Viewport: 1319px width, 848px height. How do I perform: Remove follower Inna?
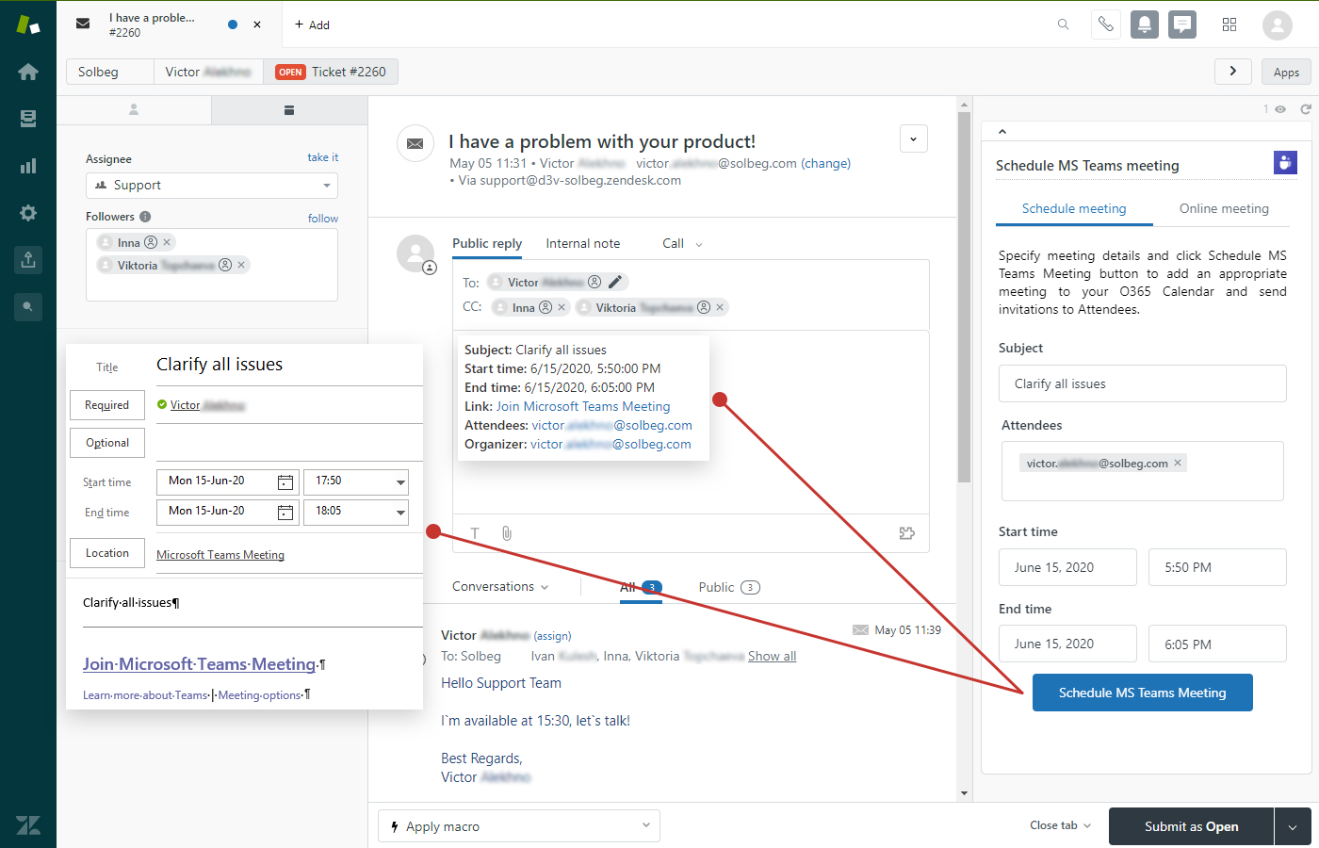point(167,242)
